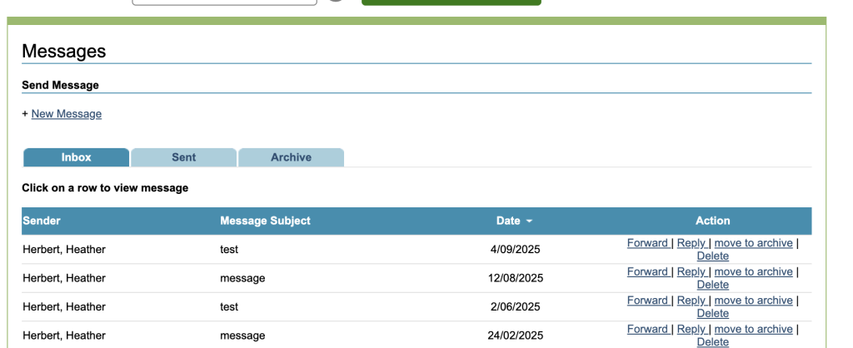Click the Sender column header
This screenshot has width=853, height=348.
click(42, 221)
